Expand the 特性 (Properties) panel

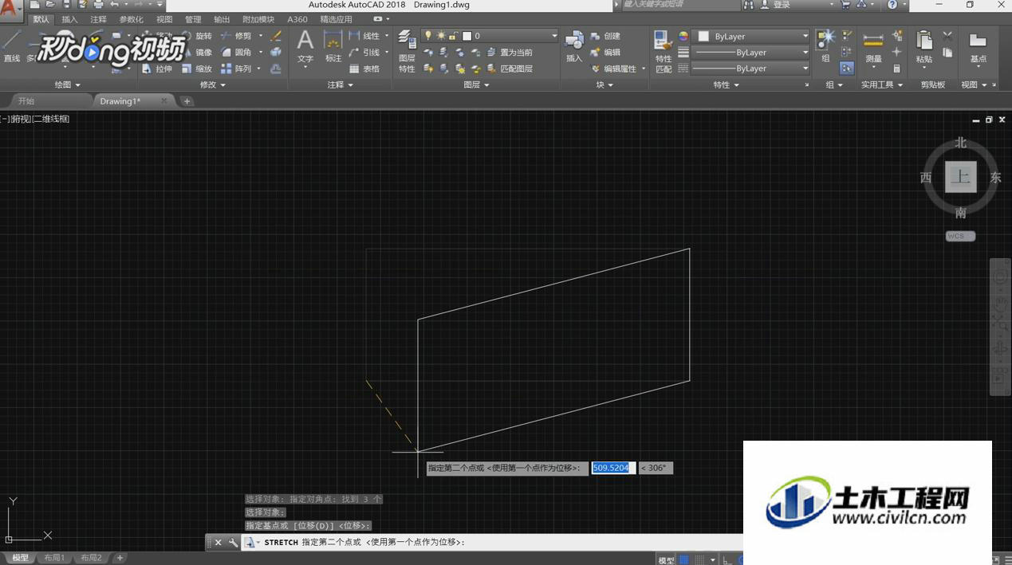[726, 84]
